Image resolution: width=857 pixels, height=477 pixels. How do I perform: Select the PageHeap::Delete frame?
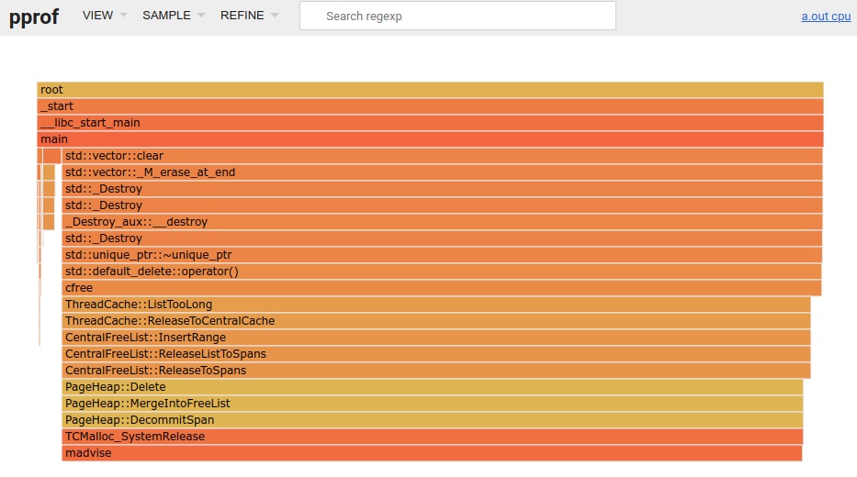tap(433, 387)
